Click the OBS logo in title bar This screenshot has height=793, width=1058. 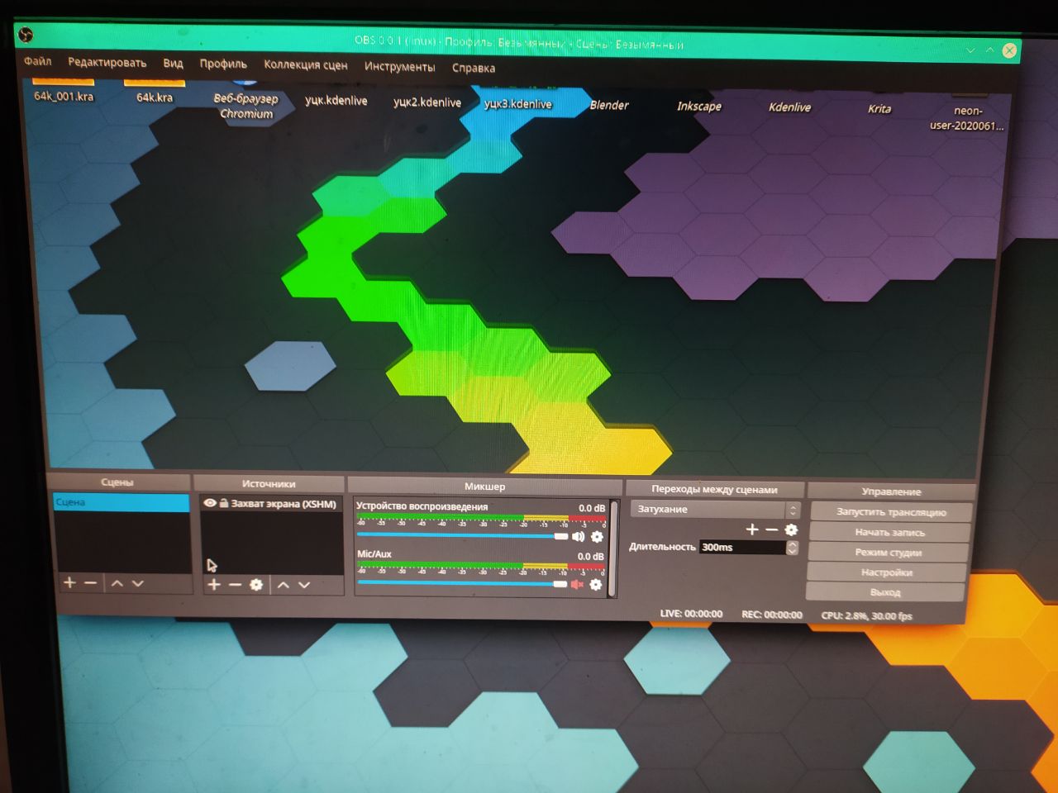pyautogui.click(x=26, y=35)
